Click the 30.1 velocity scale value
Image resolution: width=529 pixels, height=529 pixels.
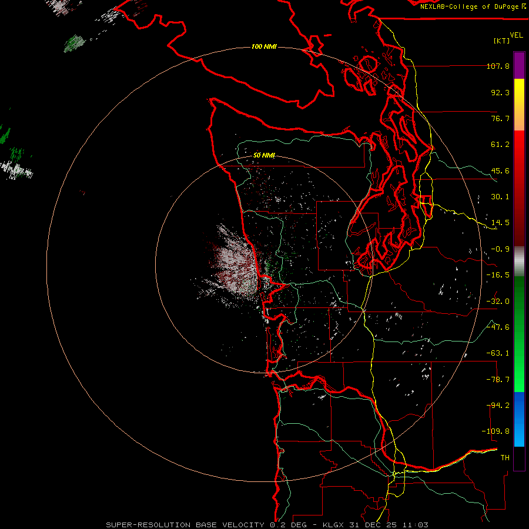point(500,197)
